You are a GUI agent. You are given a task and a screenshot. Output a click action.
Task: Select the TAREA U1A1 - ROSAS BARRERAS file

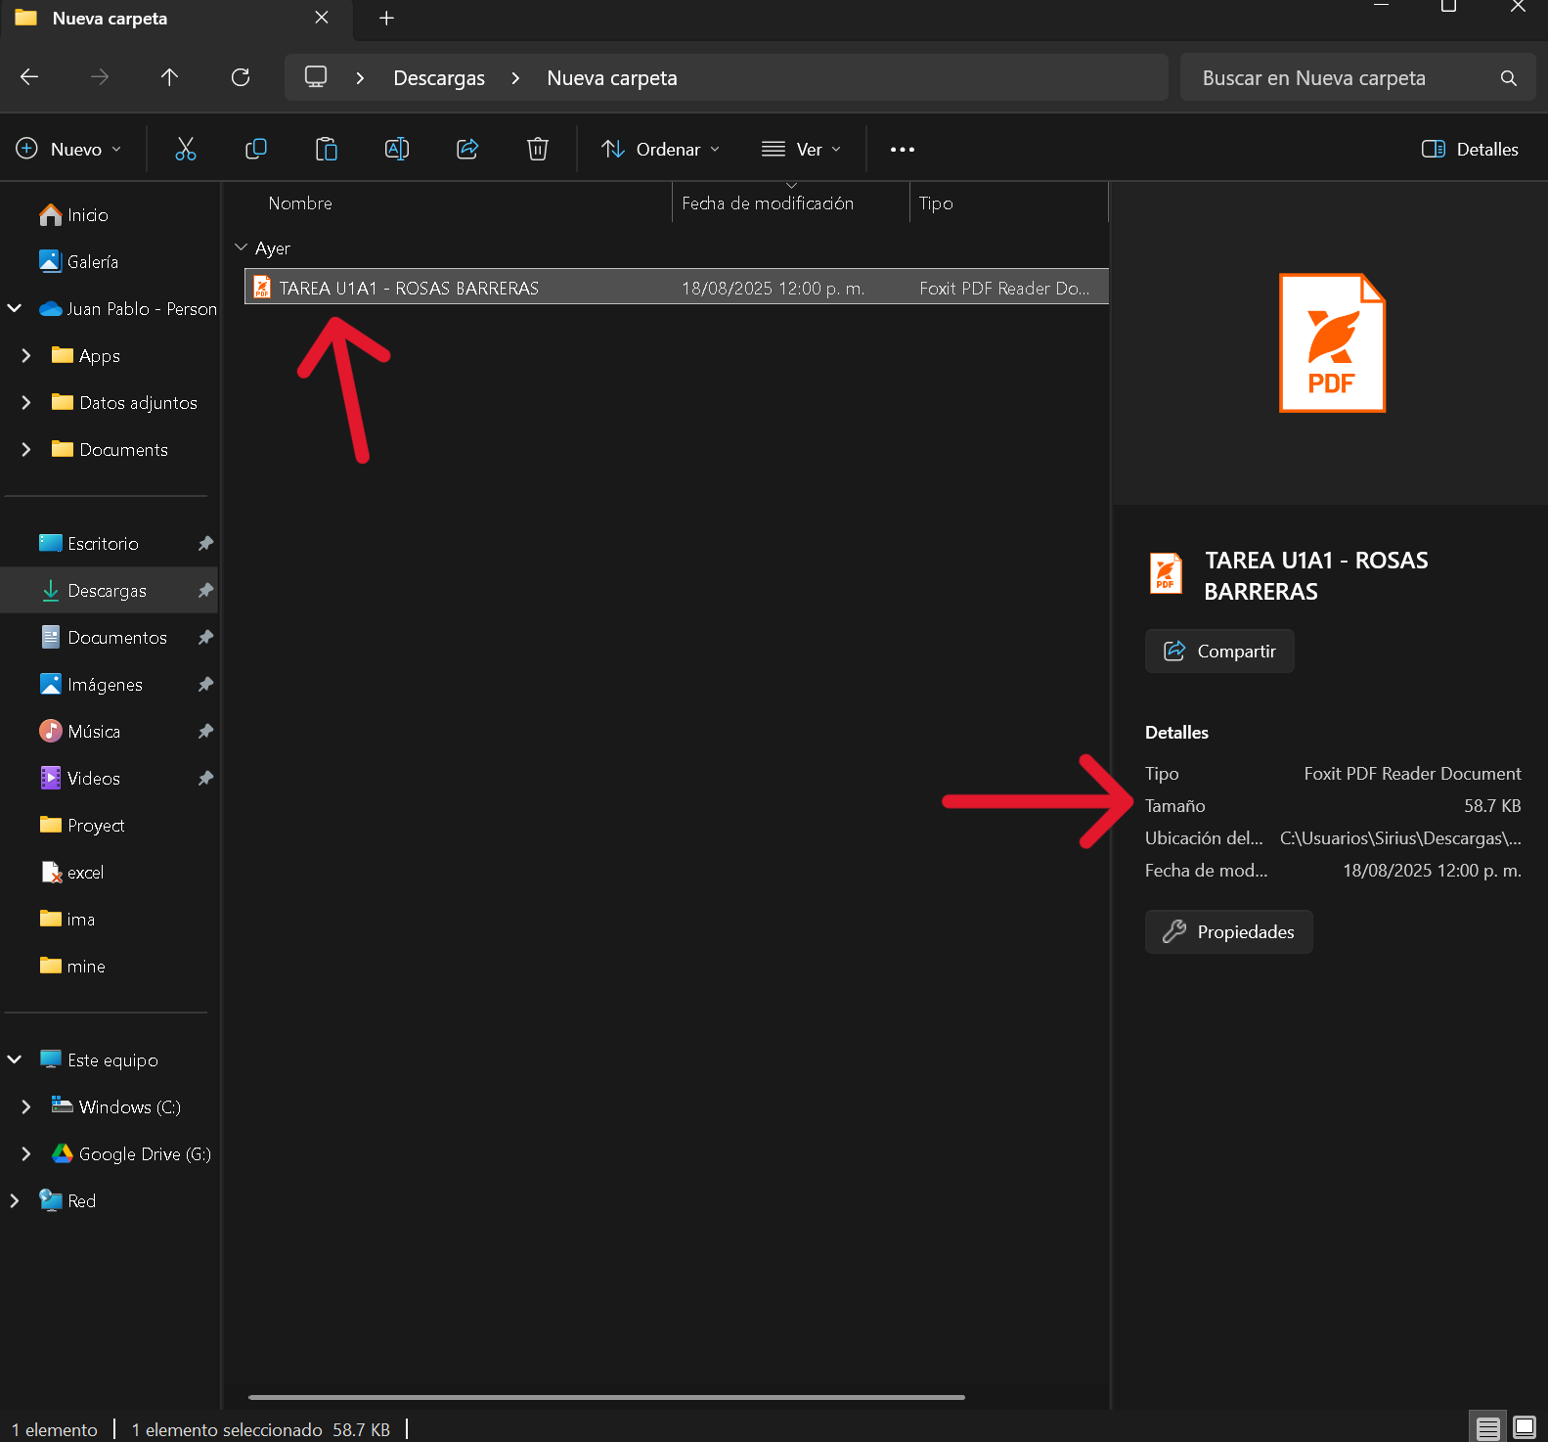point(677,288)
